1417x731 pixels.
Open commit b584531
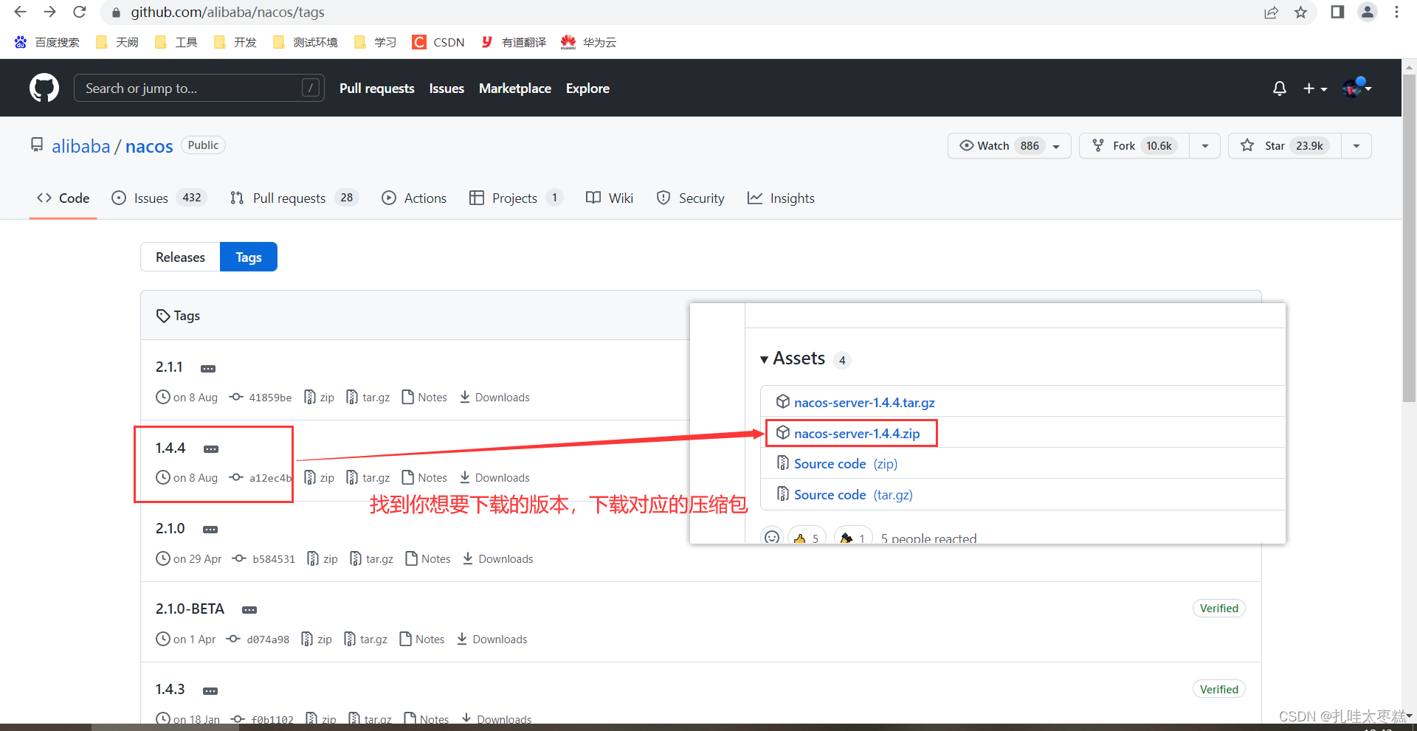(x=274, y=559)
